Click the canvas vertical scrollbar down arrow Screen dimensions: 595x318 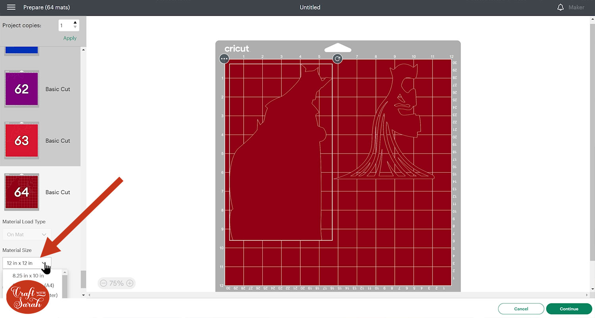(x=592, y=289)
